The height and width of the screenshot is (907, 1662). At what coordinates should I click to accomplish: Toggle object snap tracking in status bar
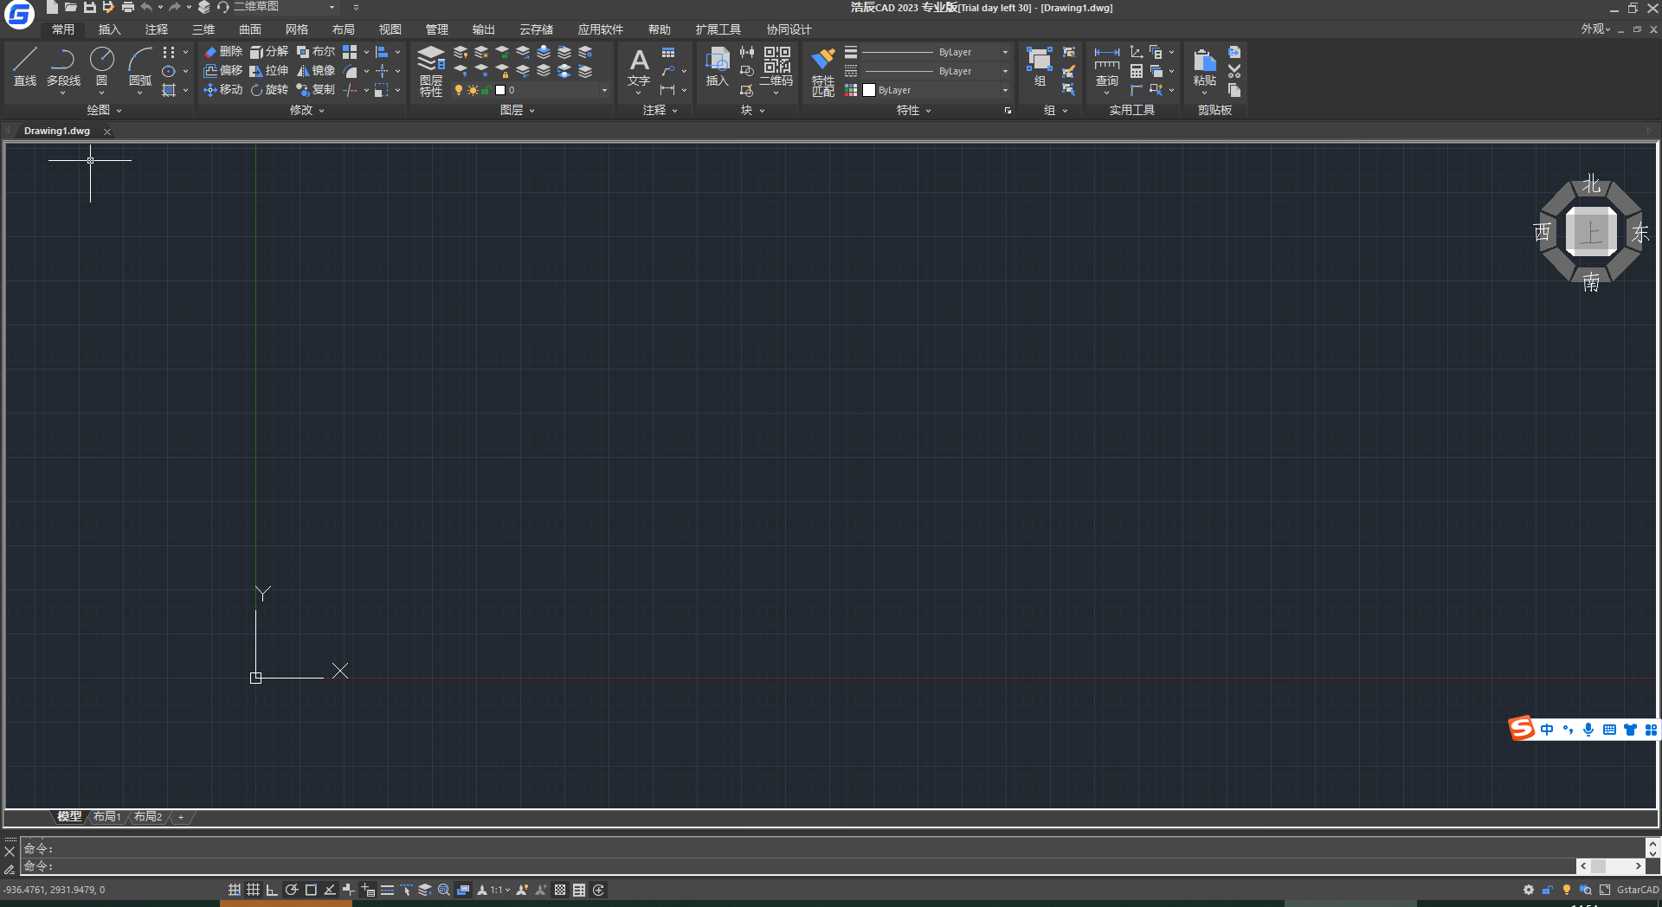[x=330, y=890]
